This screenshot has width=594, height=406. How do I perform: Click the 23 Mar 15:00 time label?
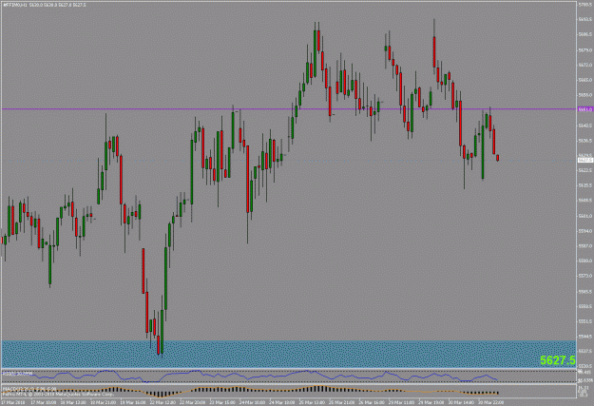tap(222, 402)
